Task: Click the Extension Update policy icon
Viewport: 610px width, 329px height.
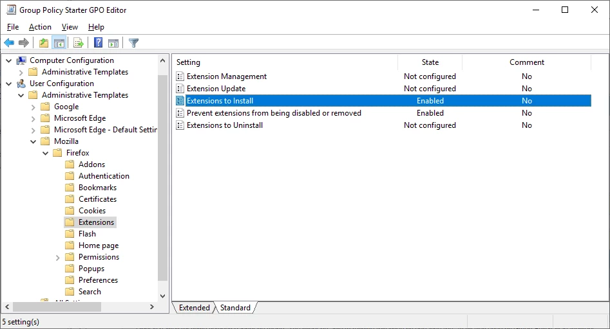Action: 180,89
